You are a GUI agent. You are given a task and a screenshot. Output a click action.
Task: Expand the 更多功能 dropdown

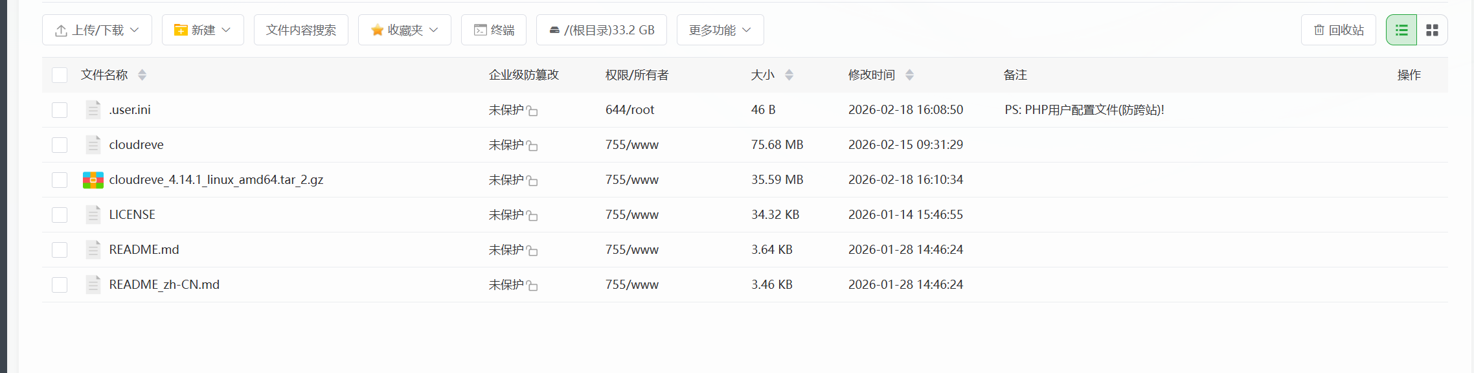click(720, 30)
